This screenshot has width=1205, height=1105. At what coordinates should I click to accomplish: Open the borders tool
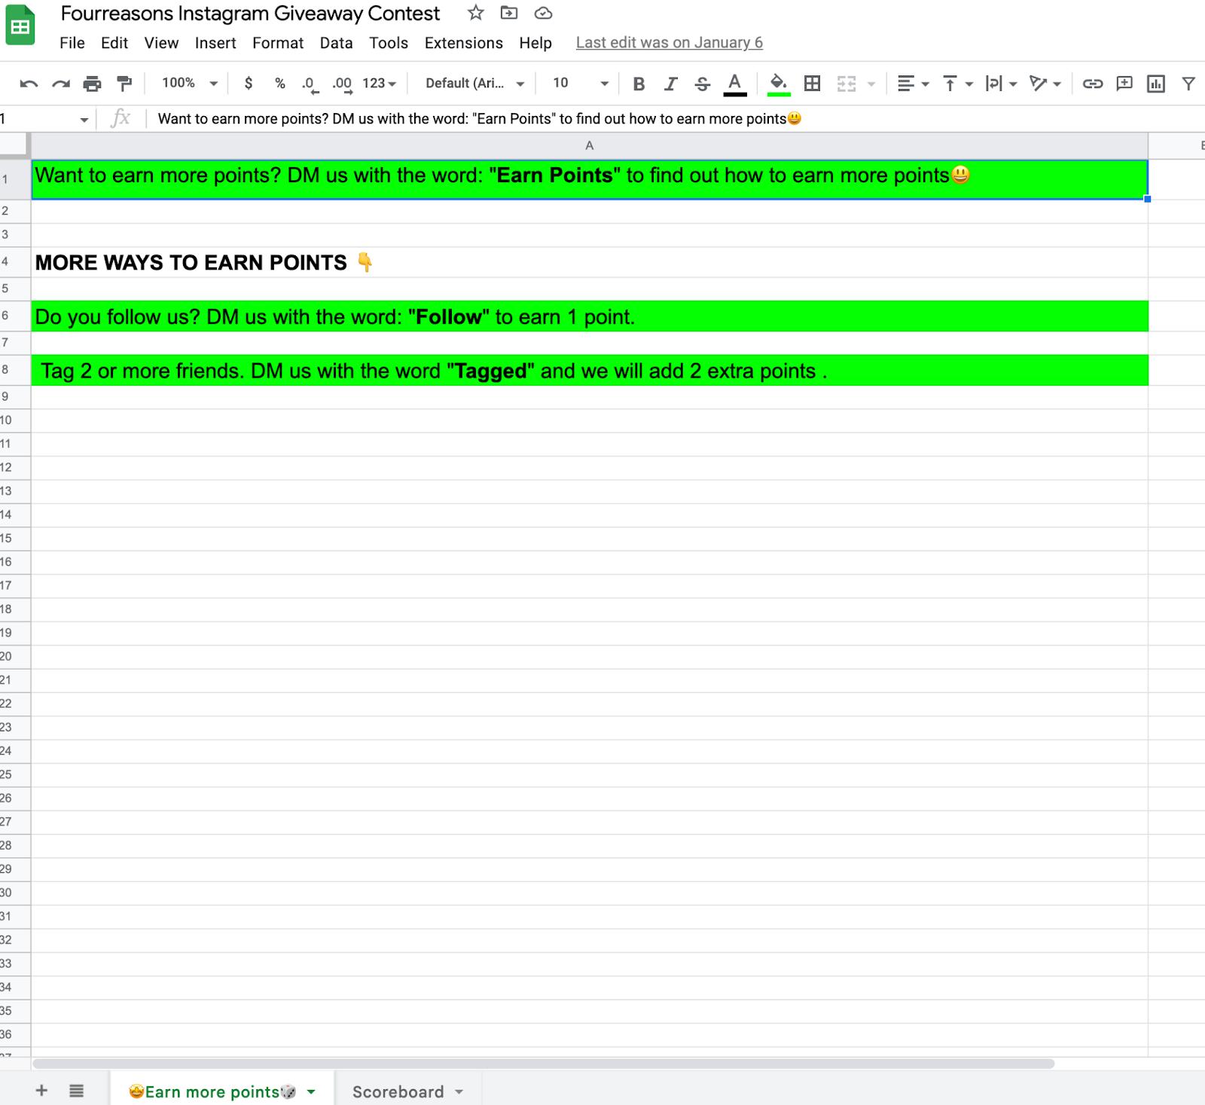(x=812, y=84)
